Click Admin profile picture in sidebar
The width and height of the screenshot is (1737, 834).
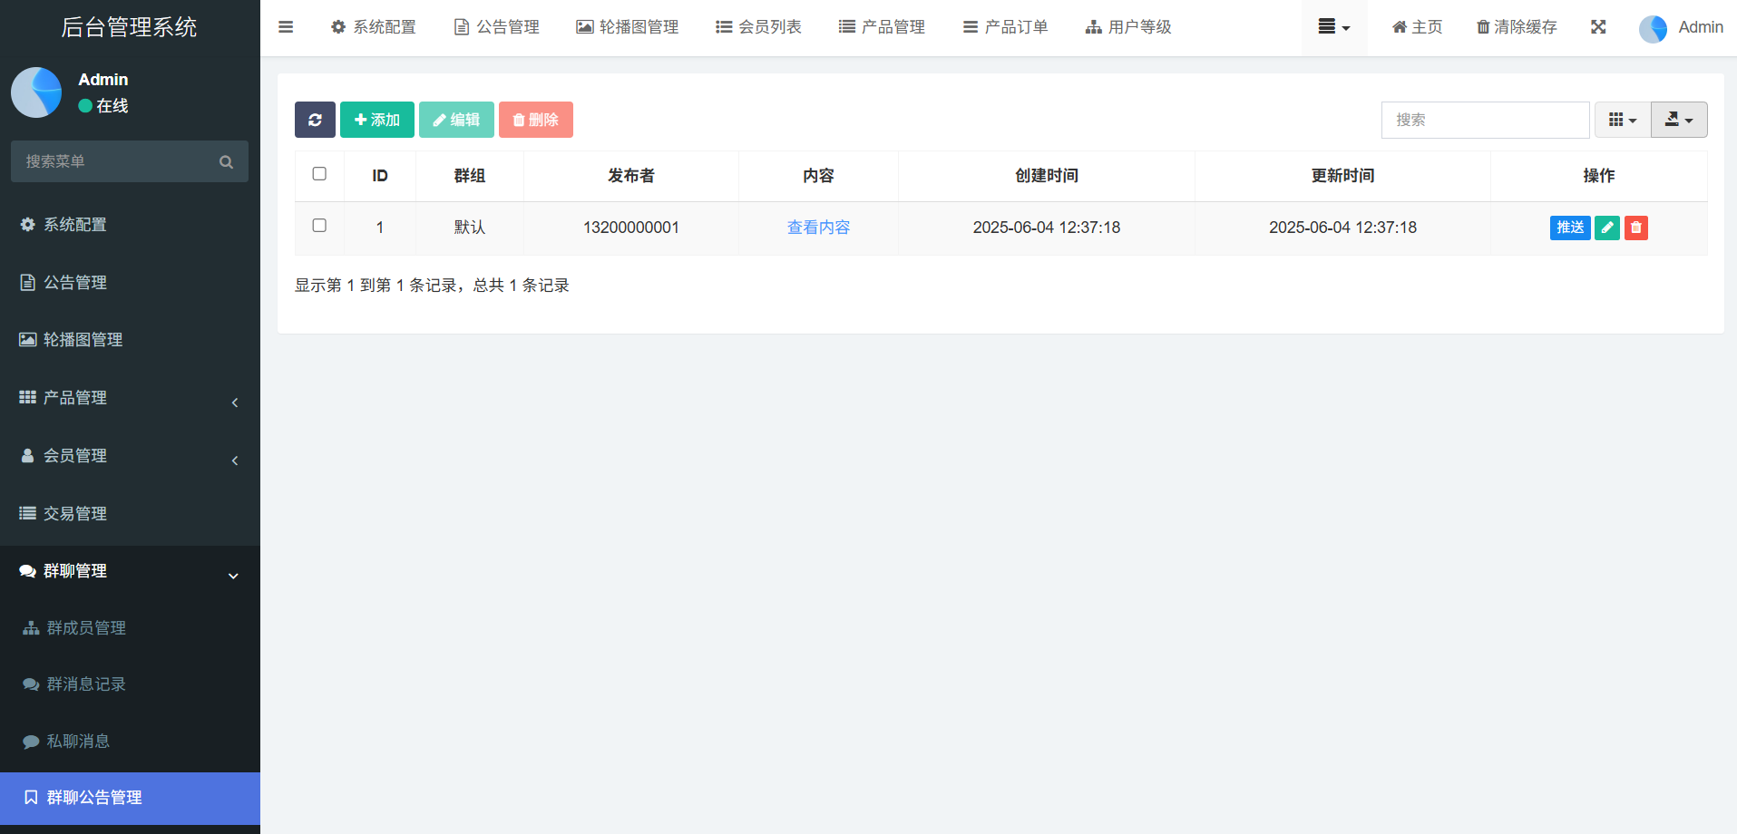point(36,92)
